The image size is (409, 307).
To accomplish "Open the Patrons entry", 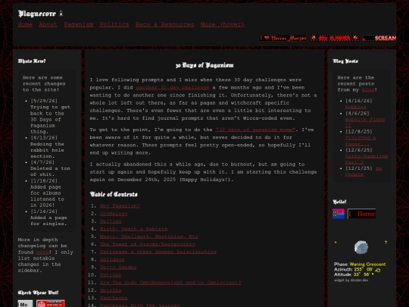I will [111, 275].
